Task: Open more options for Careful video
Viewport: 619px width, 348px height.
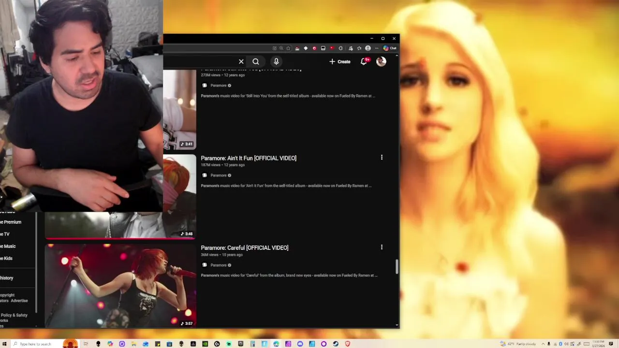Action: (382, 247)
